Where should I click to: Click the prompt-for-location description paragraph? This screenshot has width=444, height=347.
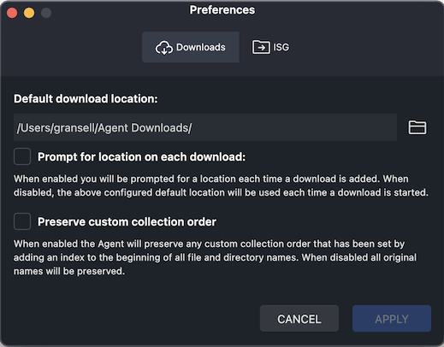point(221,185)
